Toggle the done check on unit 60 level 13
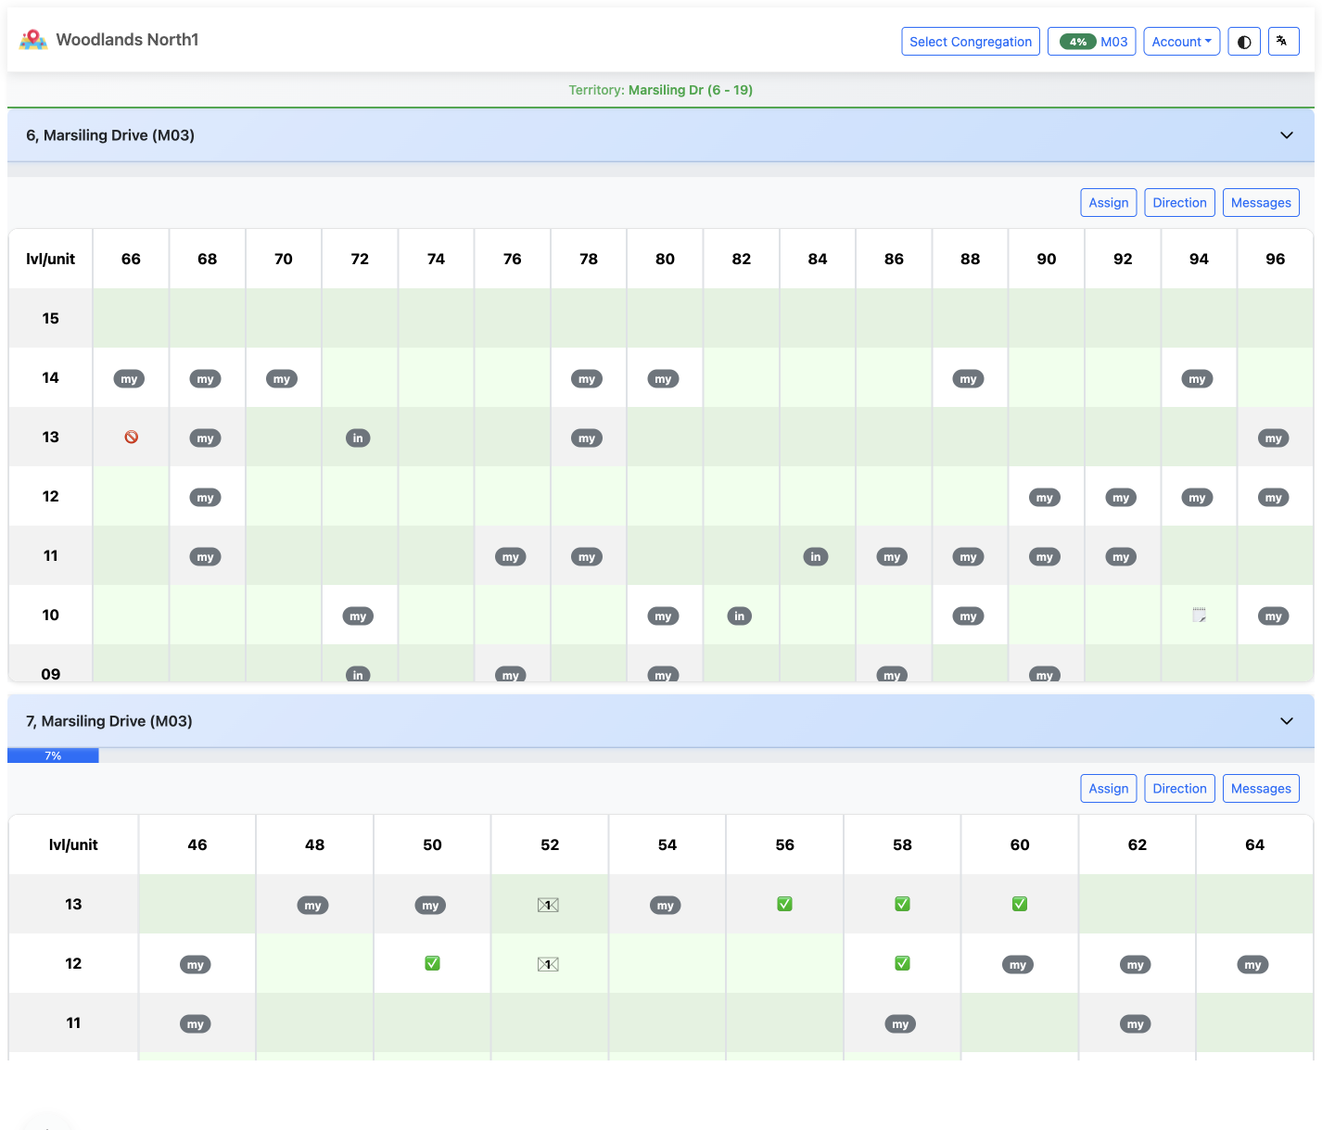This screenshot has height=1130, width=1322. (1020, 904)
